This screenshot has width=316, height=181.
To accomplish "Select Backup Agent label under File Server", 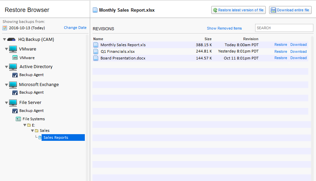I will click(x=32, y=111).
